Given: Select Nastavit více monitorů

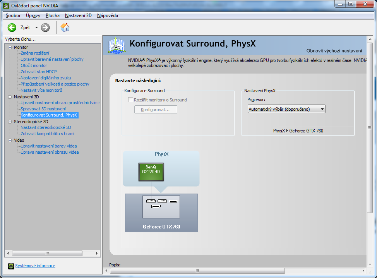Looking at the screenshot, I should (41, 91).
